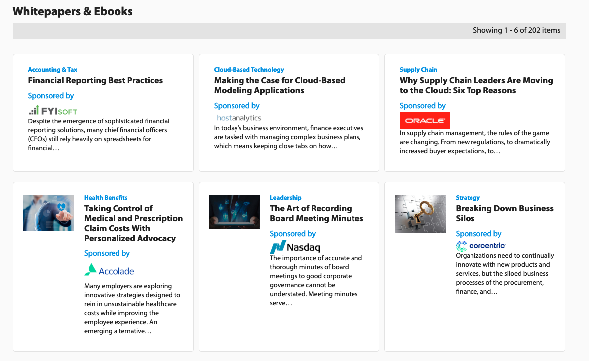Open The Art of Recording Board Meeting Minutes
The width and height of the screenshot is (589, 361).
(317, 213)
